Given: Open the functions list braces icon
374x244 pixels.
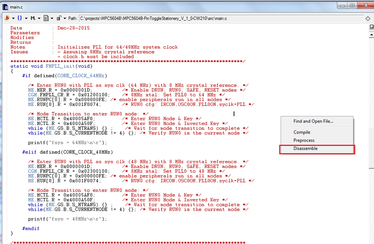Looking at the screenshot, I should point(20,18).
